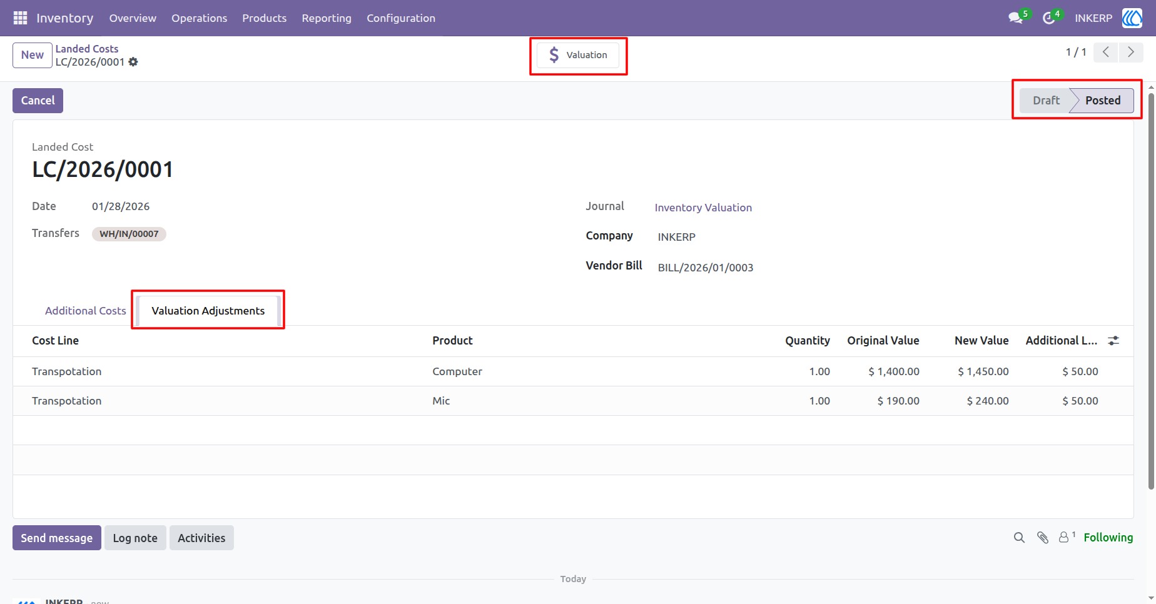
Task: Click the New button
Action: pyautogui.click(x=33, y=55)
